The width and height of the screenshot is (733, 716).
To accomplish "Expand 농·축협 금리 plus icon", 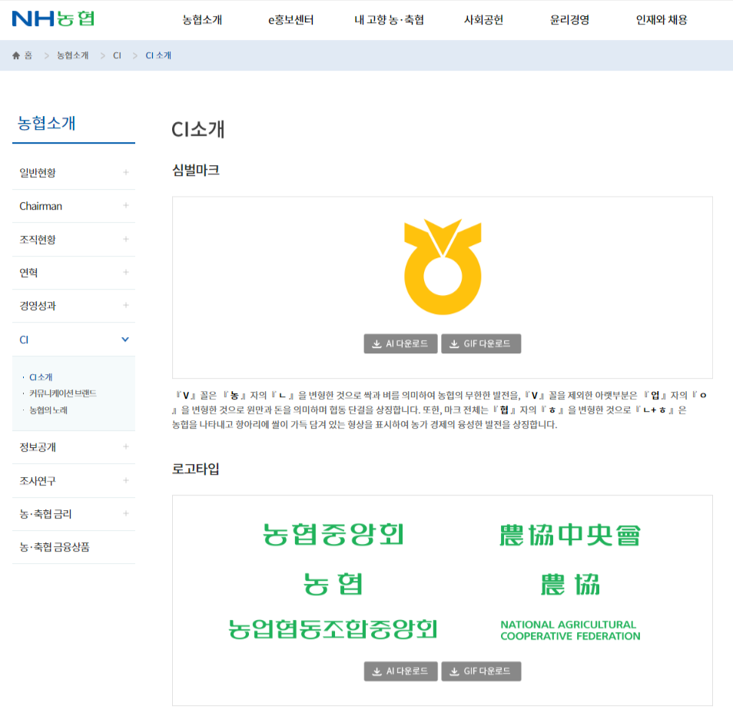I will click(x=126, y=514).
